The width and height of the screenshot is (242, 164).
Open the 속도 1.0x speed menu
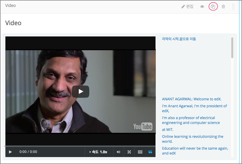(x=98, y=152)
